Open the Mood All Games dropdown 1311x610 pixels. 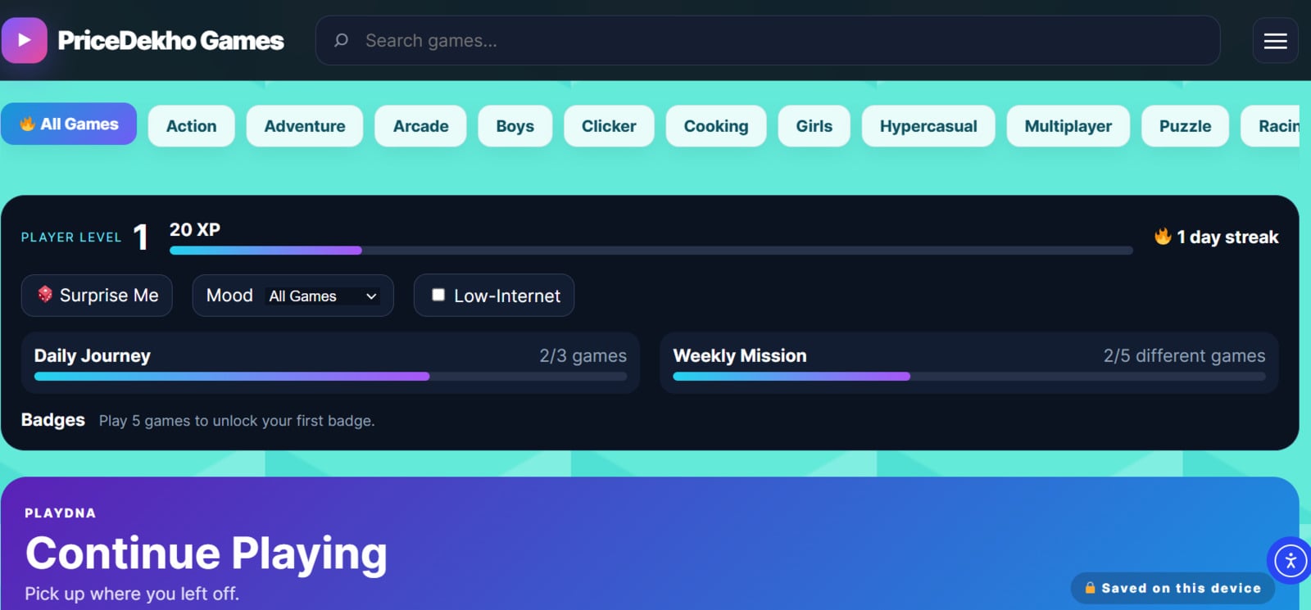click(323, 296)
